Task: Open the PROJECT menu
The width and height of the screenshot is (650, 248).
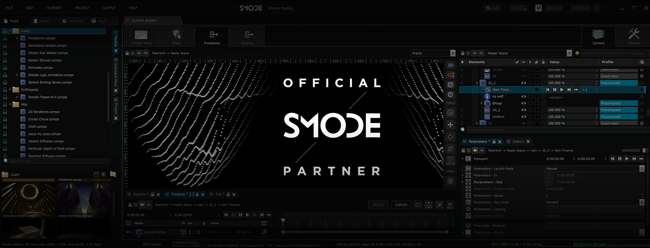Action: click(x=82, y=8)
